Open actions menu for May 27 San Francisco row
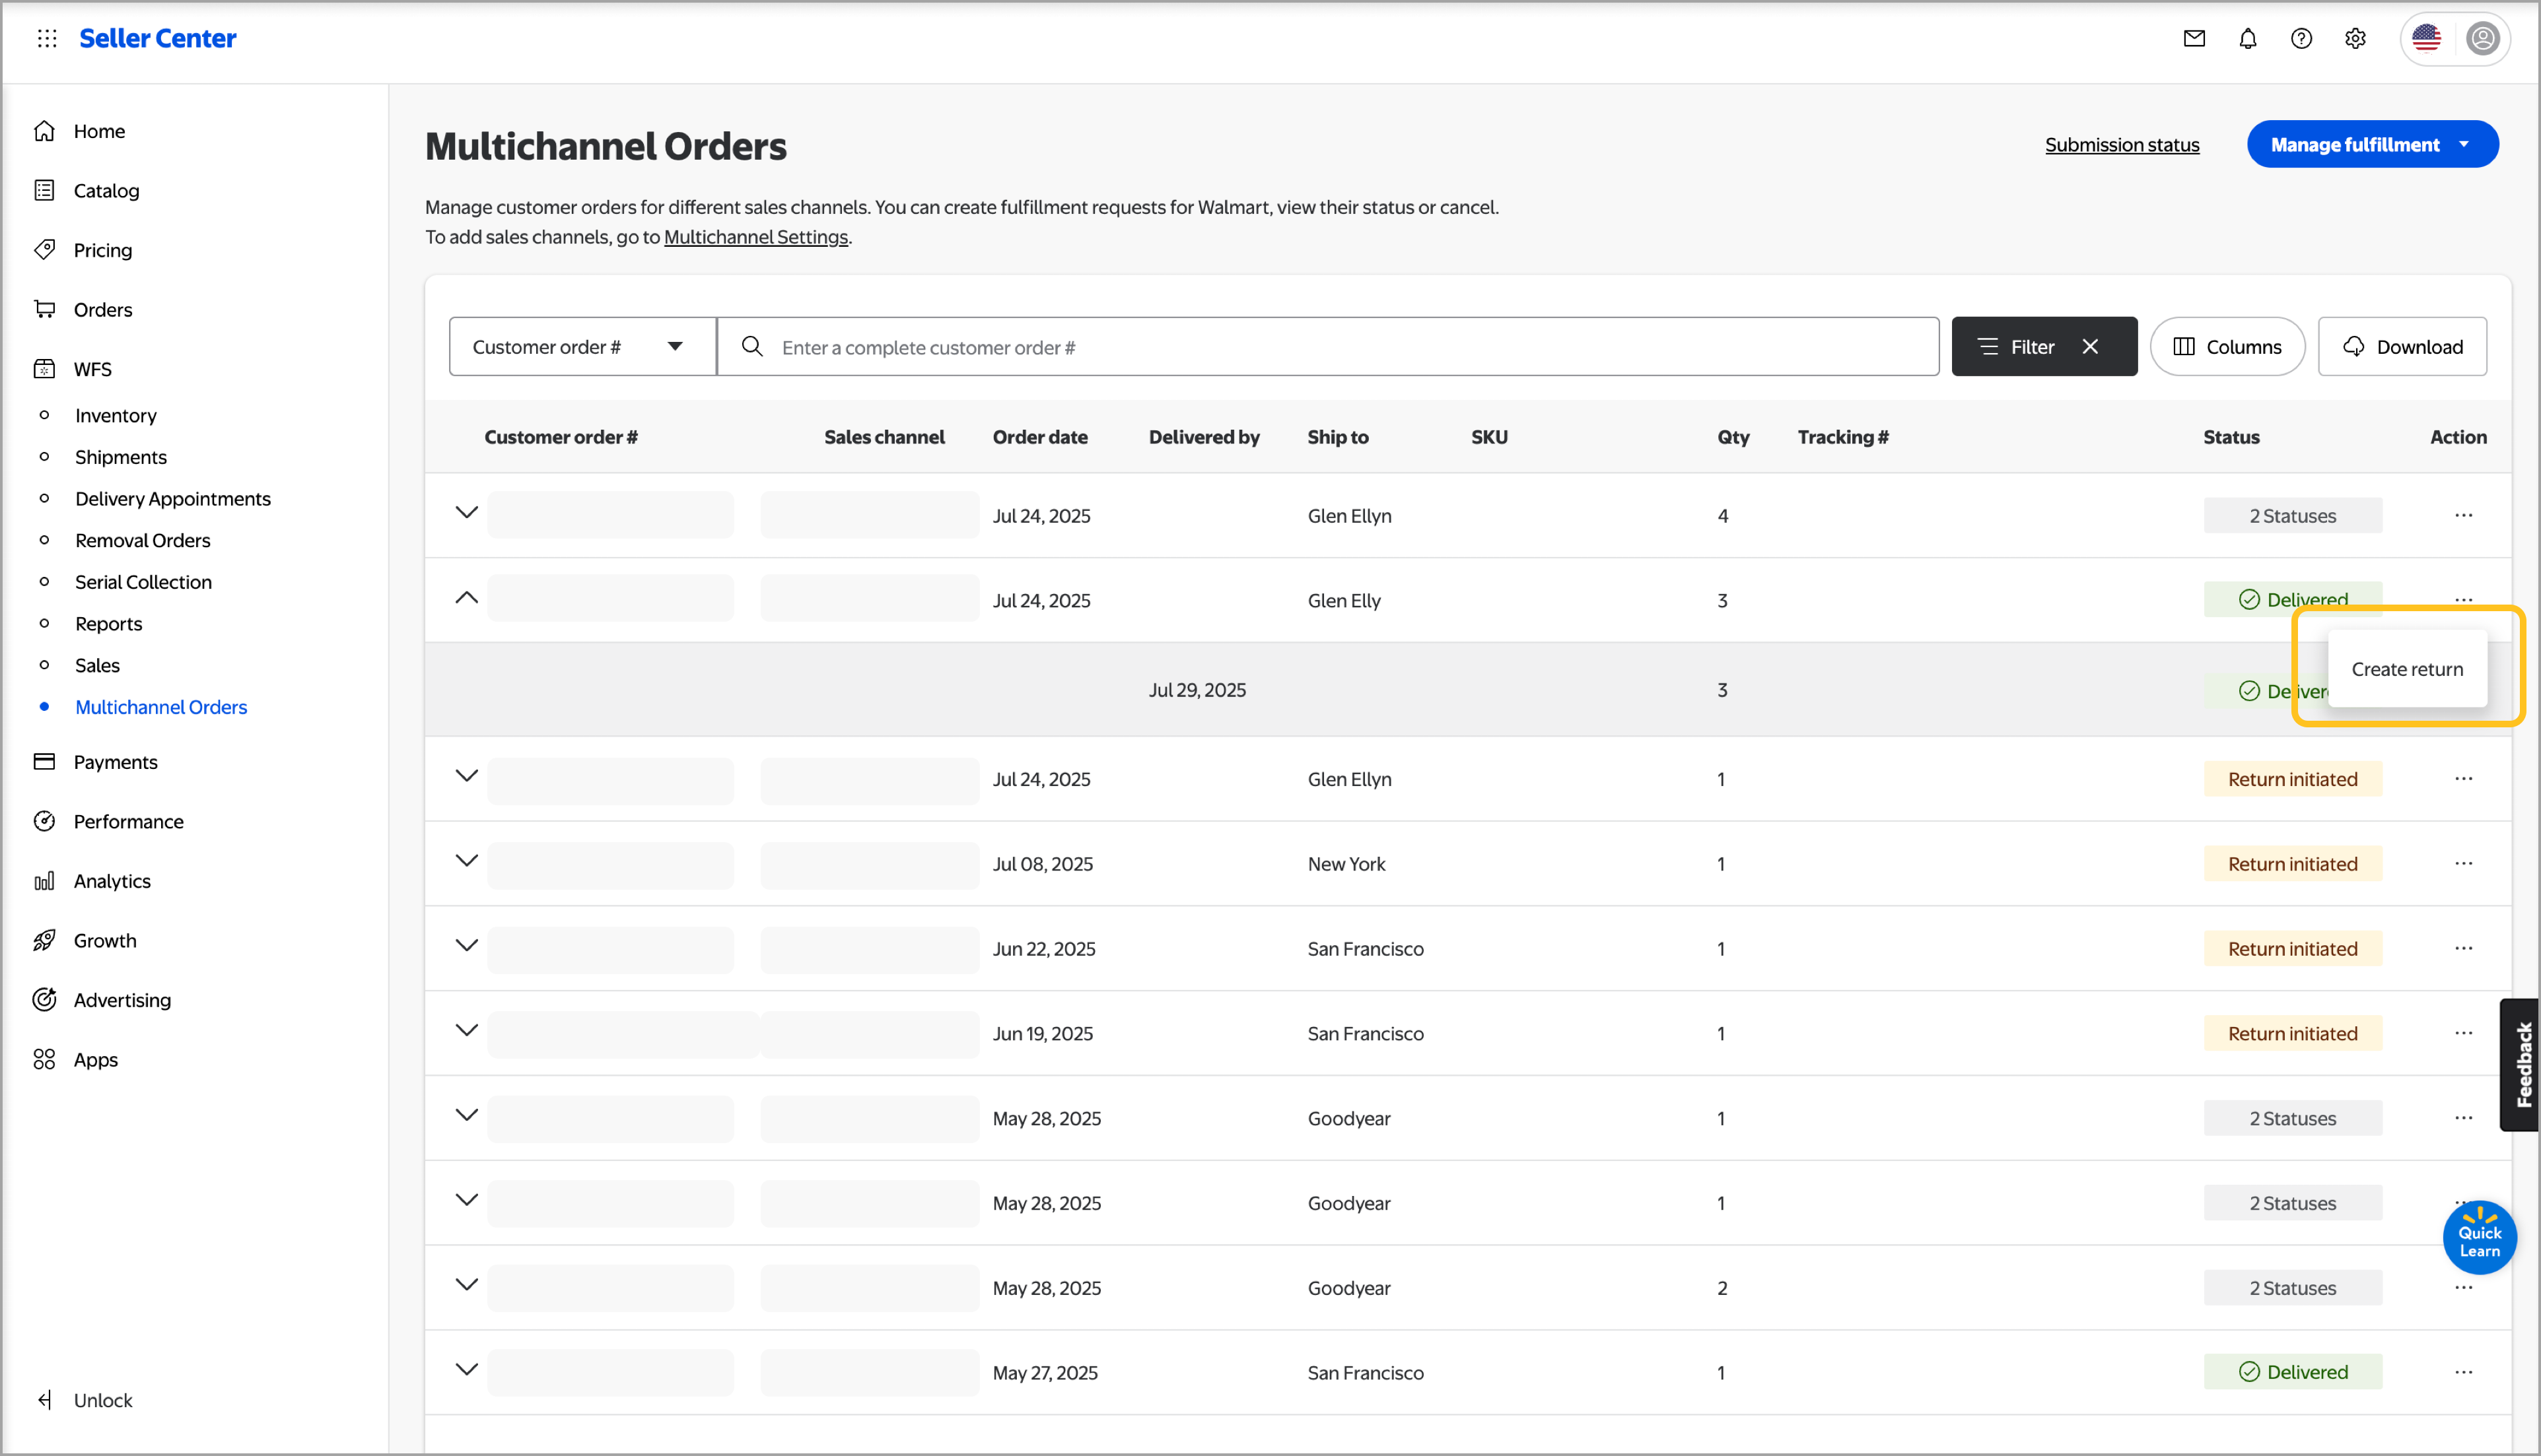Image resolution: width=2541 pixels, height=1456 pixels. tap(2463, 1372)
